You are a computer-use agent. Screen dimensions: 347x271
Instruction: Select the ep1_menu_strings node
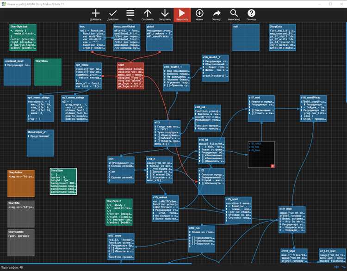click(x=40, y=109)
